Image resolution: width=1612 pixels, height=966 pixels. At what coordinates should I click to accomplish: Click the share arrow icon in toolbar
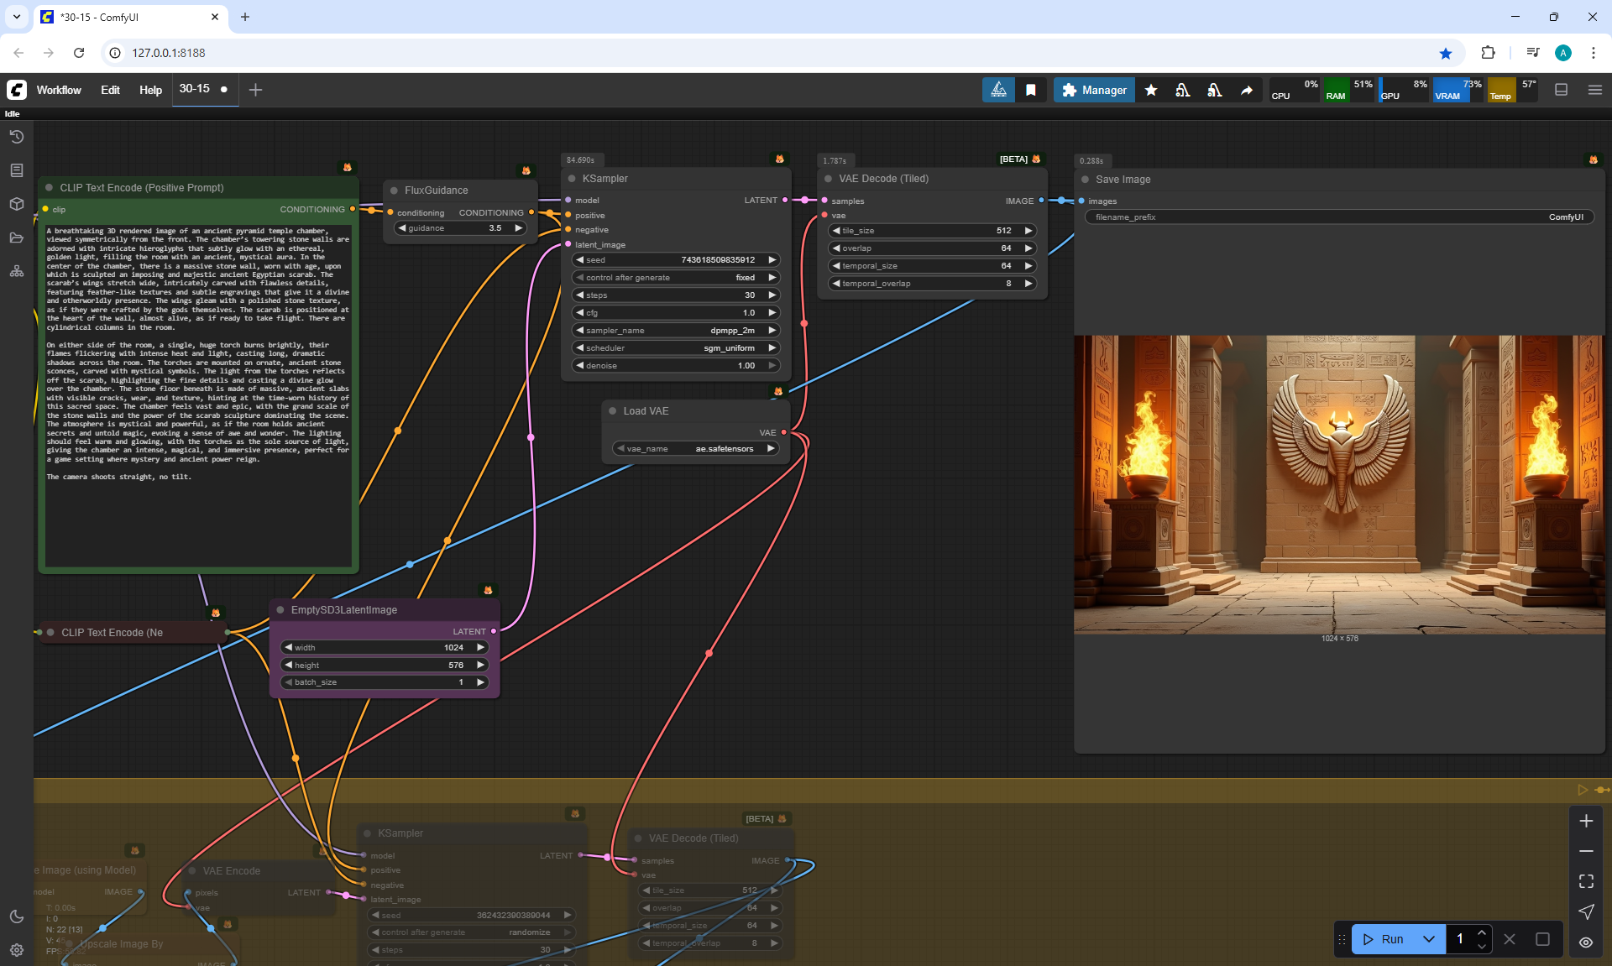(x=1247, y=90)
